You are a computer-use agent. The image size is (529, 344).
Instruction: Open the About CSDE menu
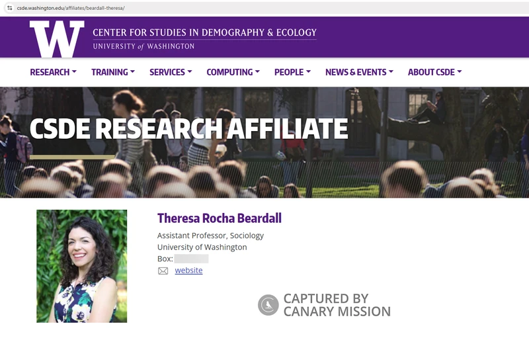click(434, 72)
